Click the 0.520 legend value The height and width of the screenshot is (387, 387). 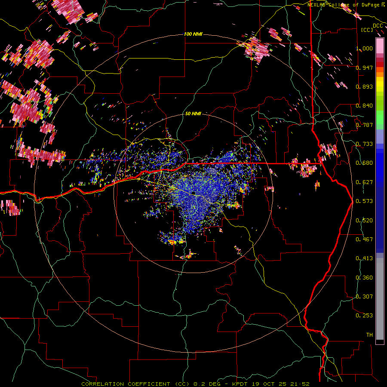pos(364,221)
